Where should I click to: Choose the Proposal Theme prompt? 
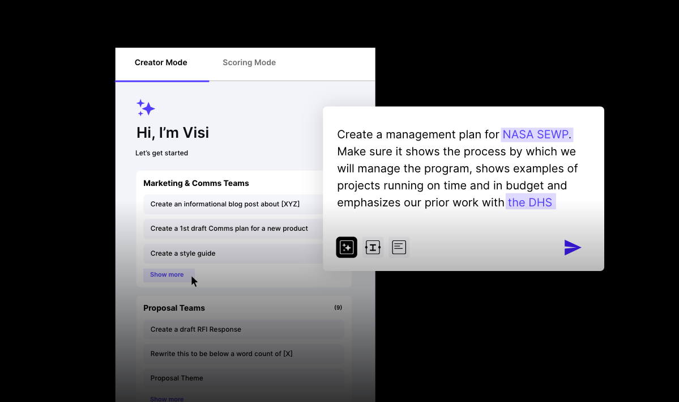click(x=177, y=378)
